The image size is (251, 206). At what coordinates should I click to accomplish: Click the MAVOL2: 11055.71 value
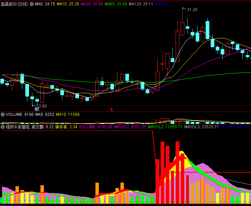click(x=165, y=127)
